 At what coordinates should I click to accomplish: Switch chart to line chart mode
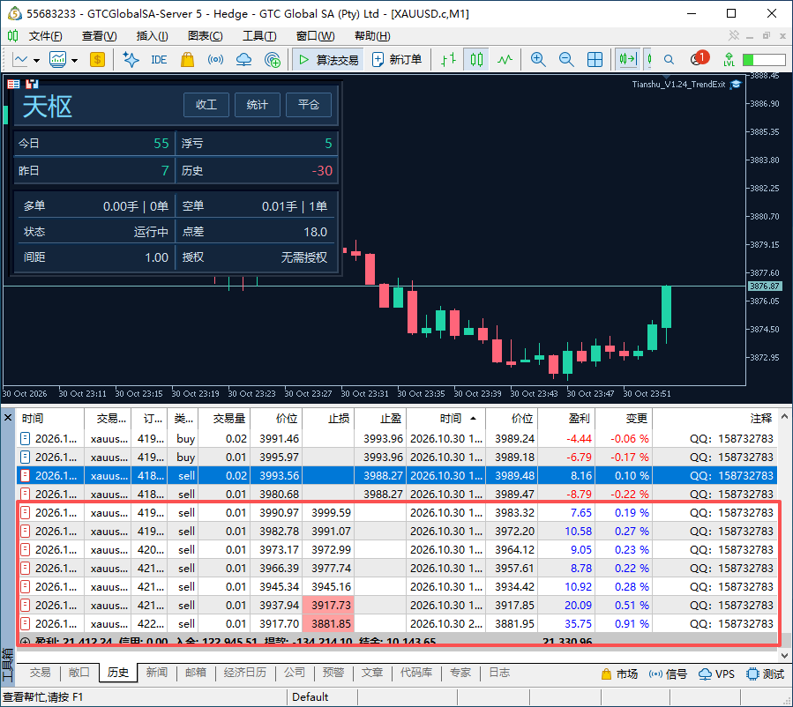click(x=505, y=60)
